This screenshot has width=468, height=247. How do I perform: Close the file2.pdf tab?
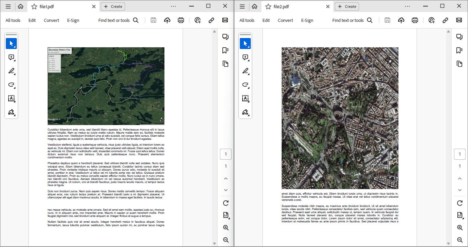[328, 7]
